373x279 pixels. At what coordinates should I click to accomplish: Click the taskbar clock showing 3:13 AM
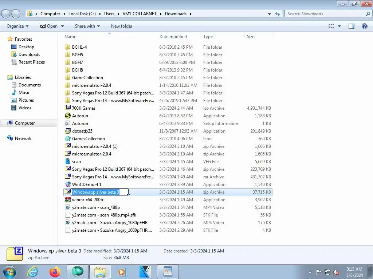354,272
